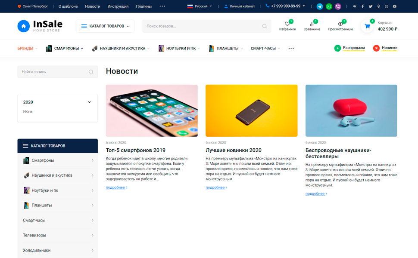The height and width of the screenshot is (258, 418).
Task: Open the red AirPods case article thumbnail
Action: click(x=351, y=111)
